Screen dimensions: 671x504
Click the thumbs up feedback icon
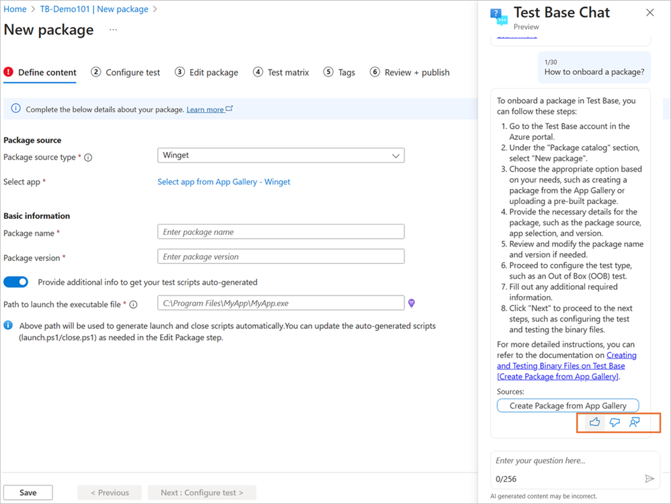tap(594, 422)
